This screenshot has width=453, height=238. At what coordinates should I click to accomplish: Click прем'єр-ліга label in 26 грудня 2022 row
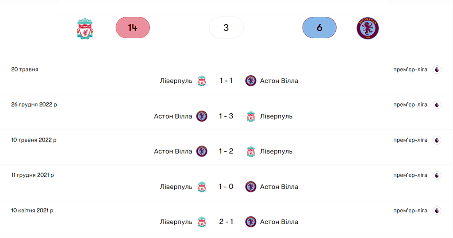click(410, 105)
